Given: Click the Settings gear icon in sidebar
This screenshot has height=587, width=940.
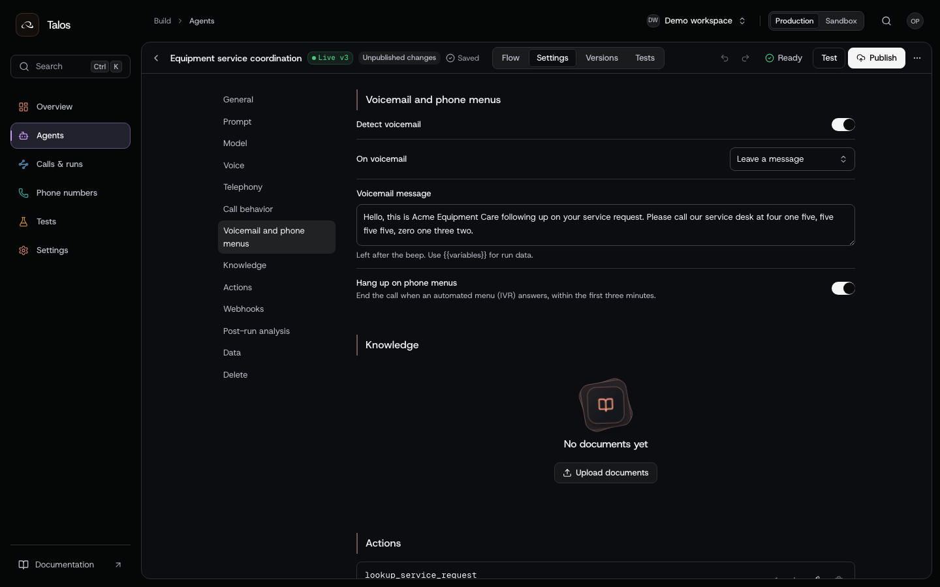Looking at the screenshot, I should pos(23,250).
